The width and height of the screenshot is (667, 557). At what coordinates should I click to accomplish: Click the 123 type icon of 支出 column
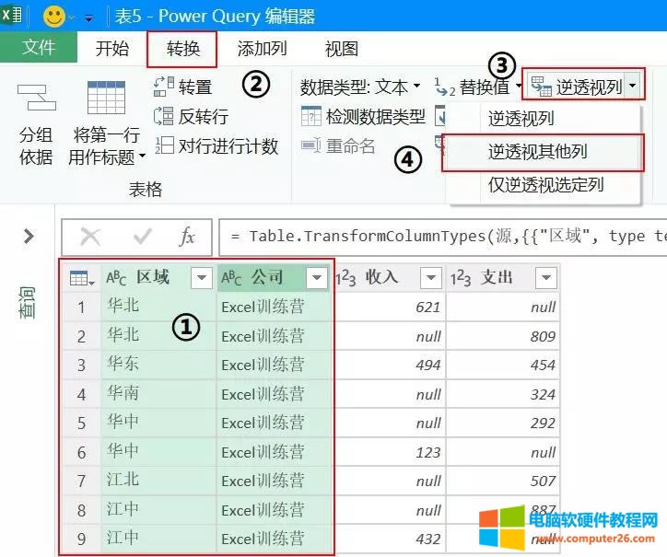click(x=461, y=278)
